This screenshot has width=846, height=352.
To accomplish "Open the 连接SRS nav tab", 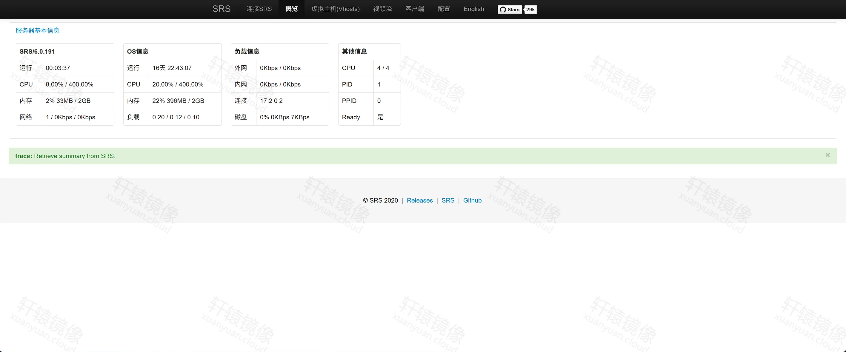I will [x=259, y=9].
